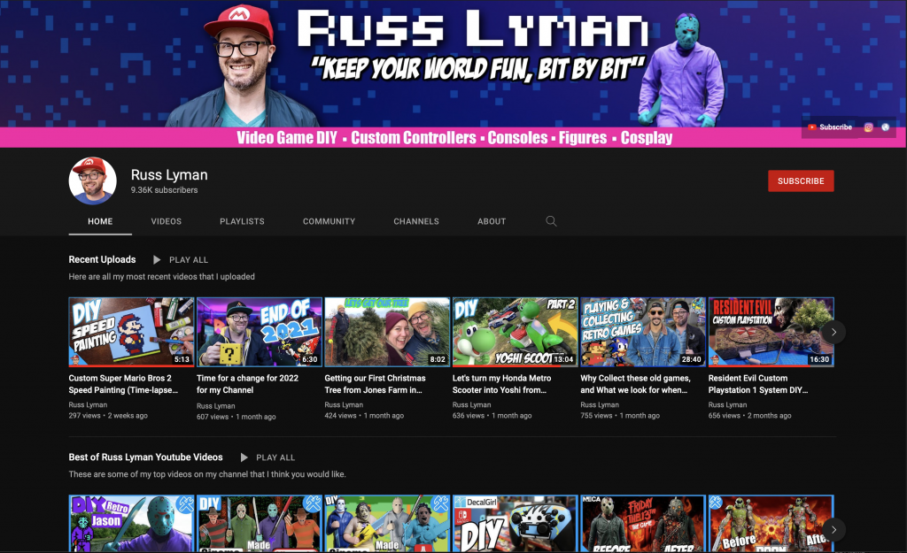Image resolution: width=907 pixels, height=553 pixels.
Task: Switch to the VIDEOS tab
Action: (166, 221)
